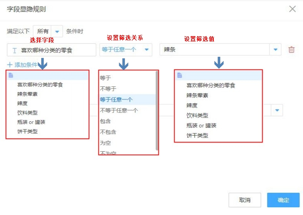303x215 pixels.
Task: Expand the 辣条 filter value dropdown arrow
Action: click(x=275, y=50)
